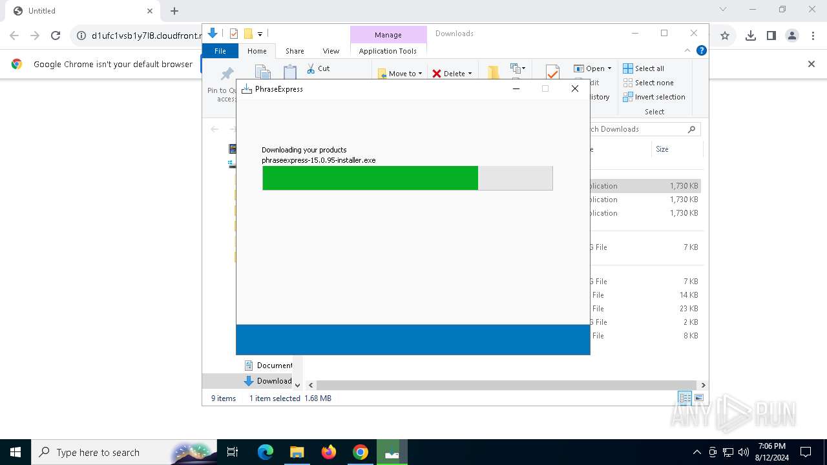Select the 23 KB file row
Screen dimensions: 827x465
(x=645, y=309)
